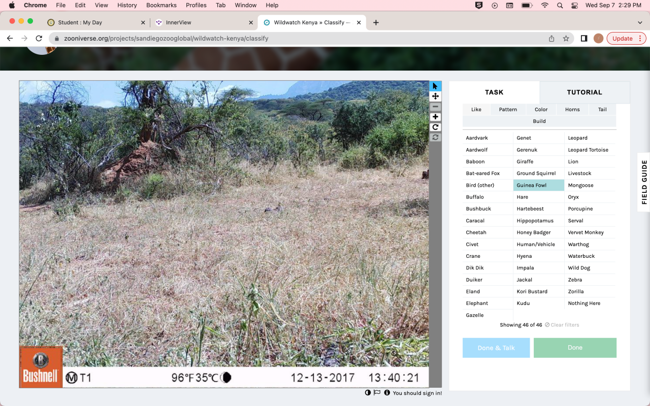Clear the species filters
This screenshot has width=650, height=406.
tap(562, 325)
